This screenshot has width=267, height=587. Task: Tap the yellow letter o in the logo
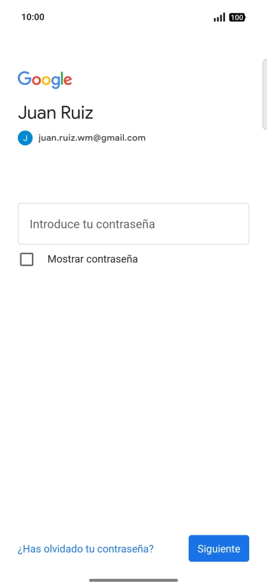click(x=47, y=80)
